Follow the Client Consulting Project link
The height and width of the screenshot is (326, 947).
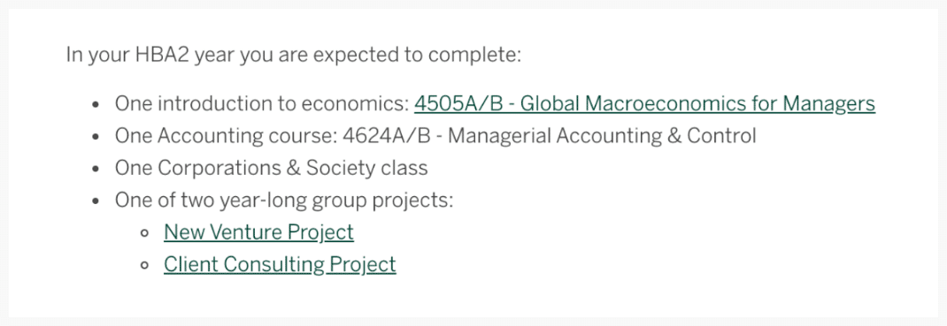[x=280, y=264]
